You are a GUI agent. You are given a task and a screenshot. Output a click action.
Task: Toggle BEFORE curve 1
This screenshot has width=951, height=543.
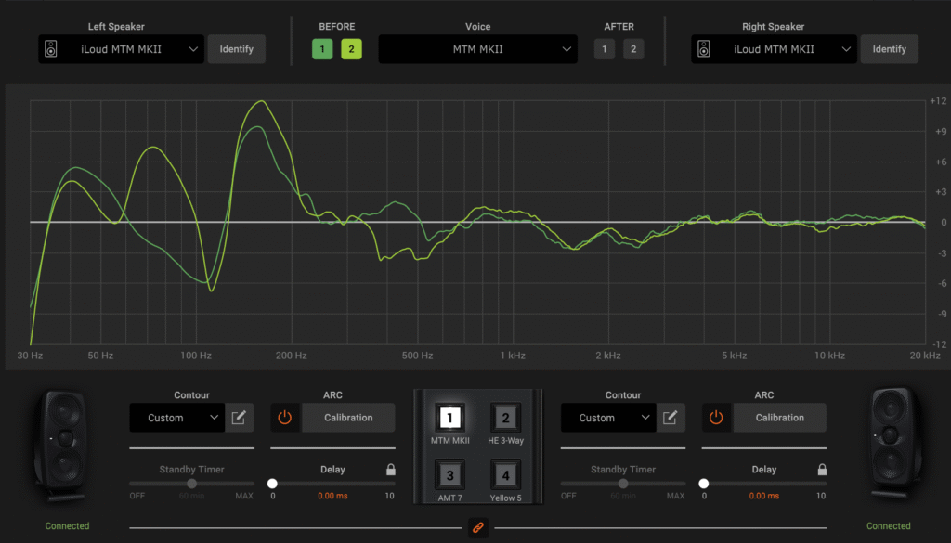[322, 49]
